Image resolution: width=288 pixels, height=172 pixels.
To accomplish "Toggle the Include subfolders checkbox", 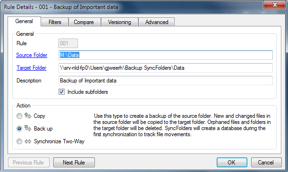I will tap(61, 92).
